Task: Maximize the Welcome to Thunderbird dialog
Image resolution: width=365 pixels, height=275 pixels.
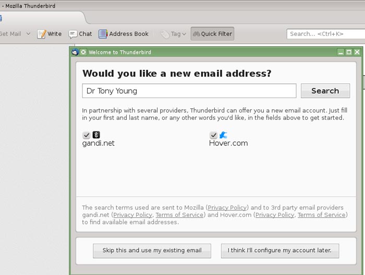Action: [349, 52]
